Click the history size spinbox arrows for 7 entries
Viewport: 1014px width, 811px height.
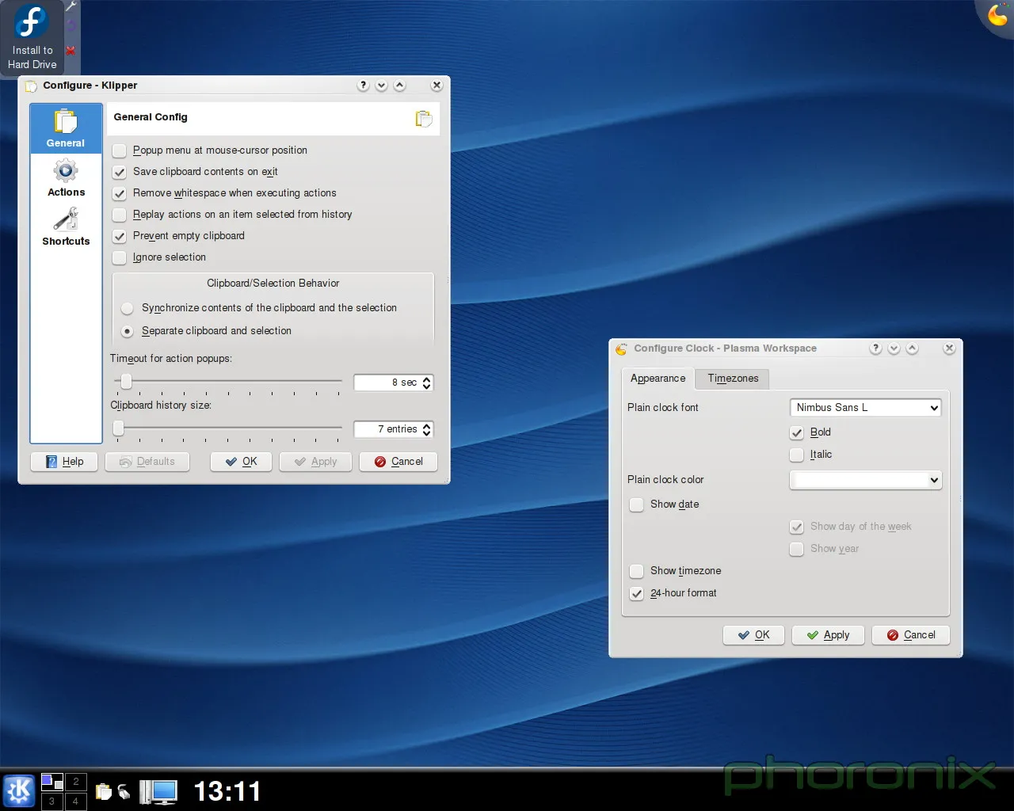(427, 429)
